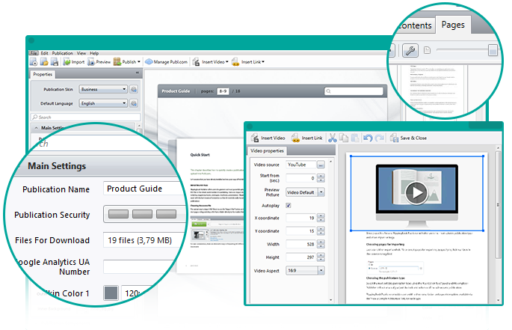Click the page icon beside the zoom slider
The width and height of the screenshot is (512, 330).
point(427,50)
